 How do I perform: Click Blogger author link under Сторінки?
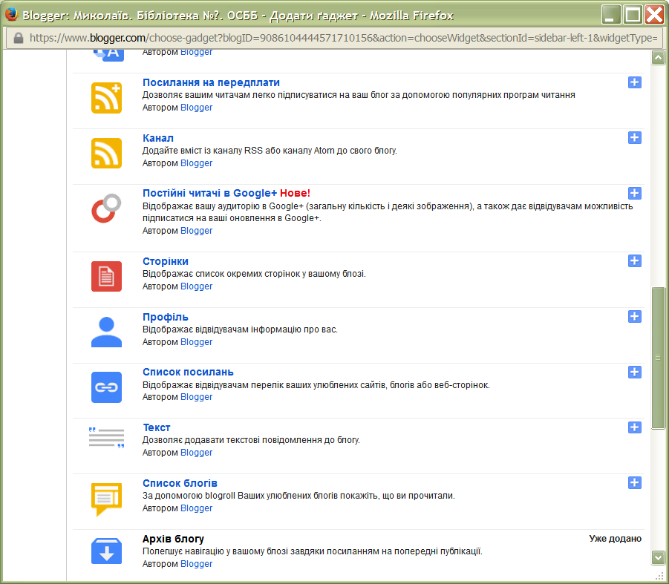196,286
